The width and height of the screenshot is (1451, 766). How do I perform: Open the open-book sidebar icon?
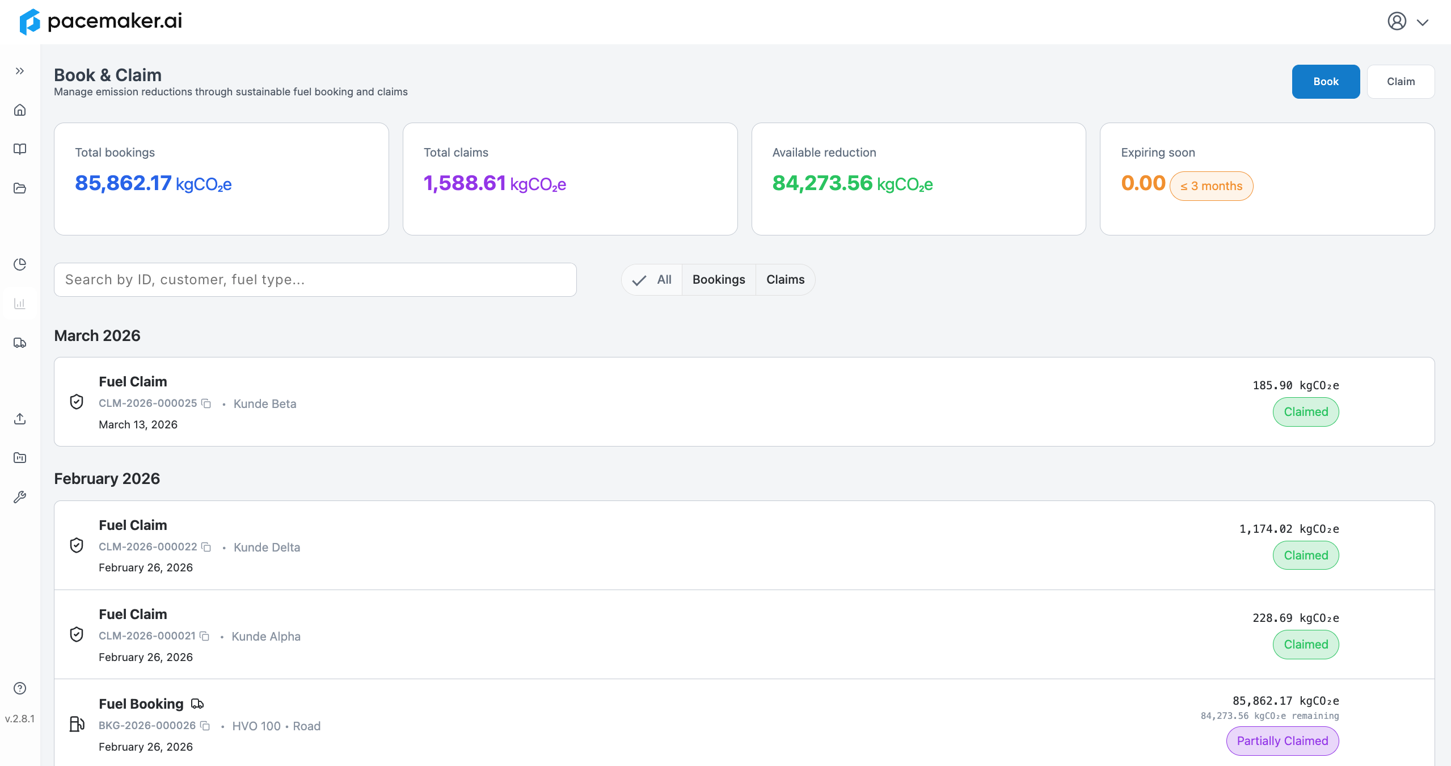click(20, 149)
